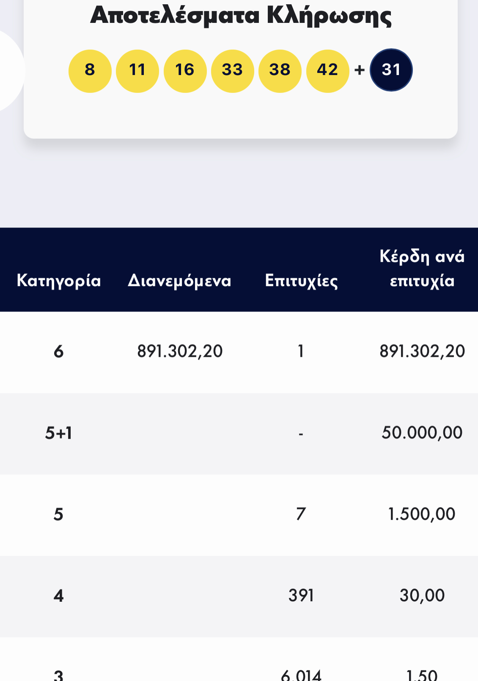The width and height of the screenshot is (478, 681).
Task: Click the Κέρδη ανά επιτυχία header
Action: coord(422,269)
